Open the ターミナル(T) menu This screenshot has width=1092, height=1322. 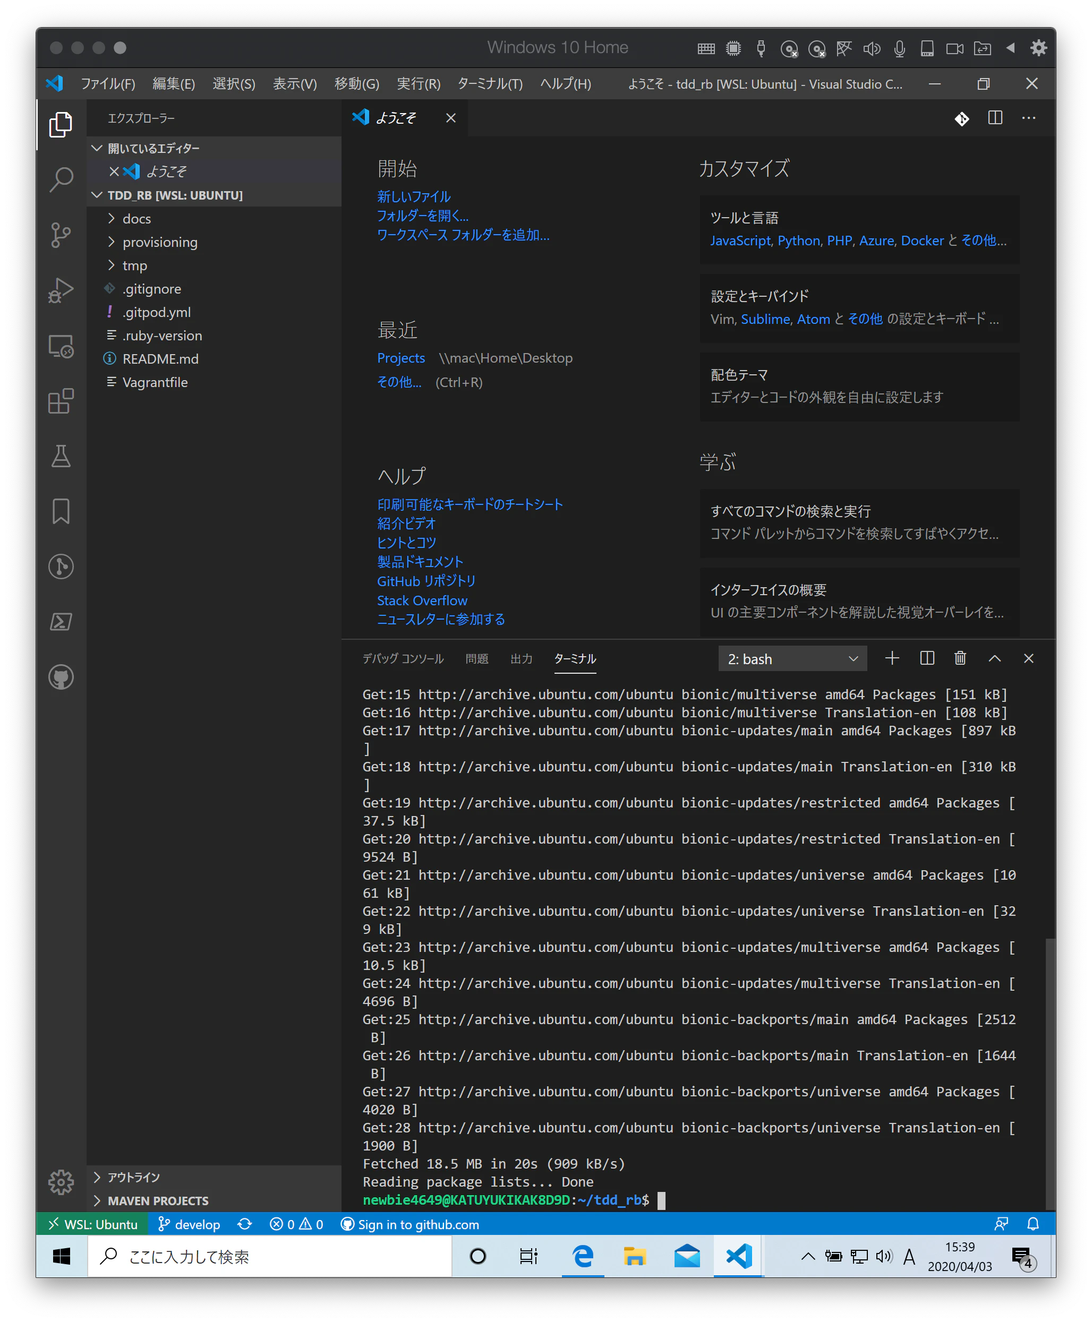tap(490, 83)
